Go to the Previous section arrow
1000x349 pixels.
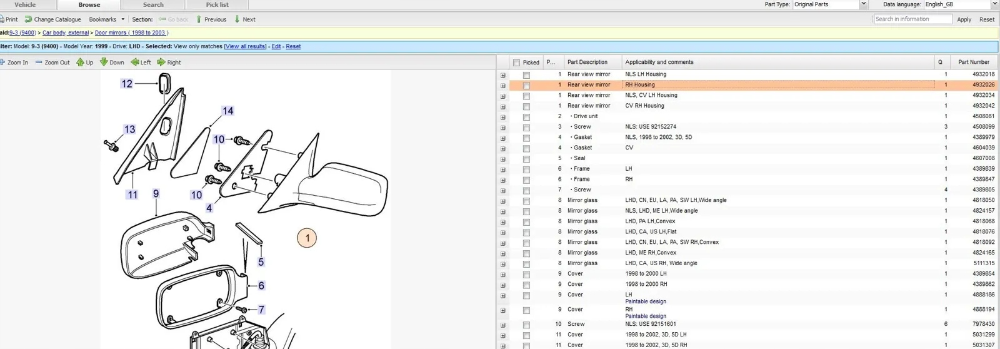(199, 19)
